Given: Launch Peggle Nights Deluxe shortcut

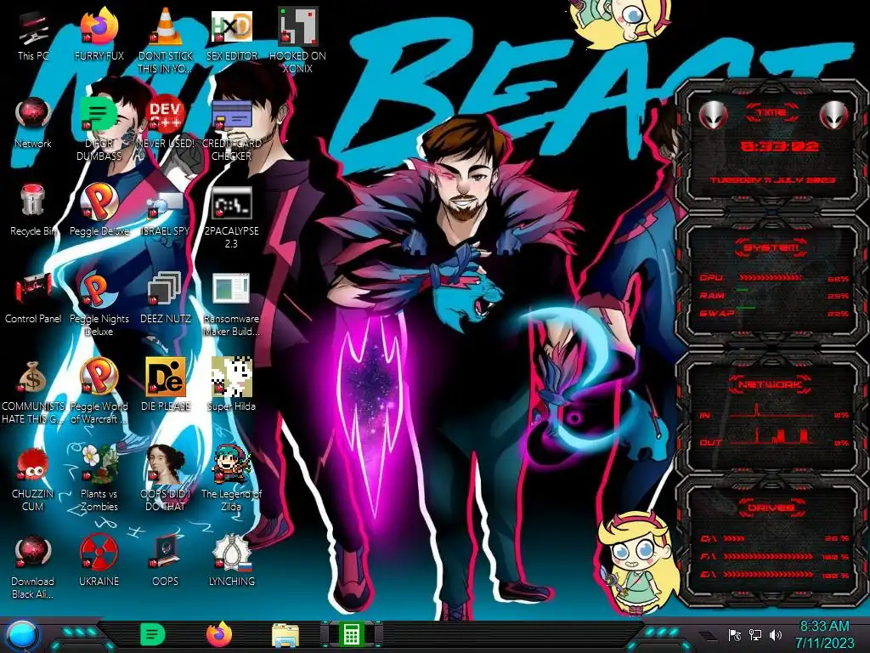Looking at the screenshot, I should click(x=99, y=304).
